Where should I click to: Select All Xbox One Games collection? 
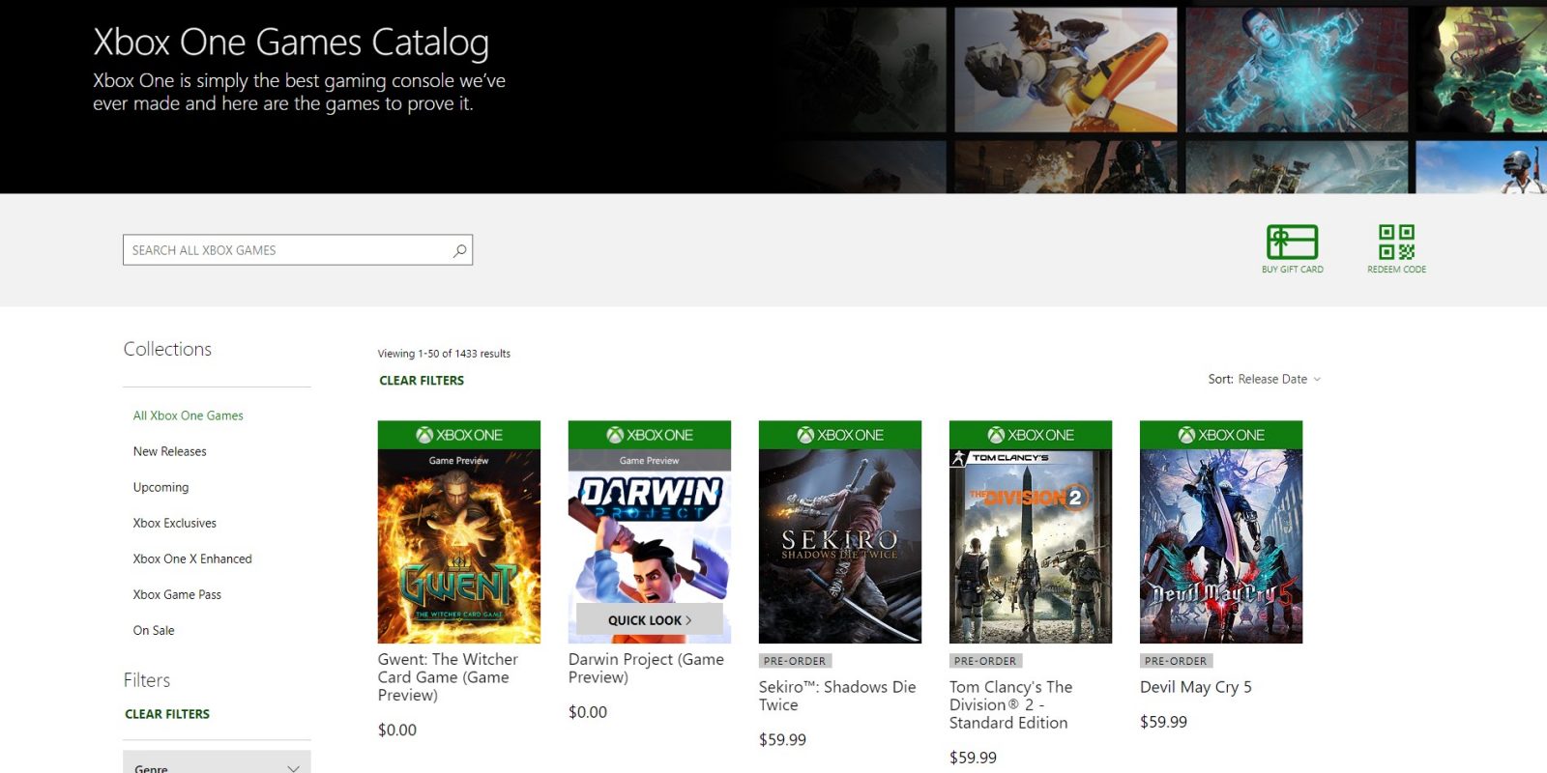[x=188, y=415]
